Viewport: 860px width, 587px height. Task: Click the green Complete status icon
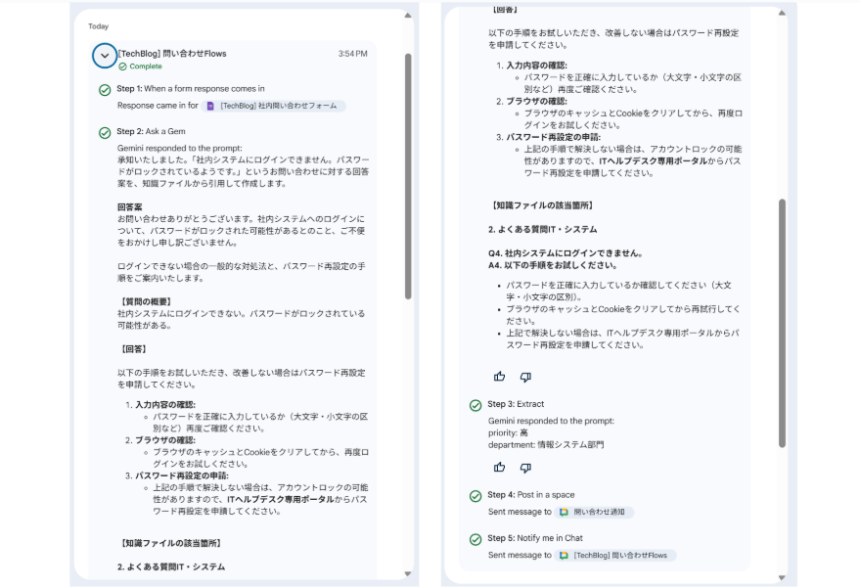123,67
